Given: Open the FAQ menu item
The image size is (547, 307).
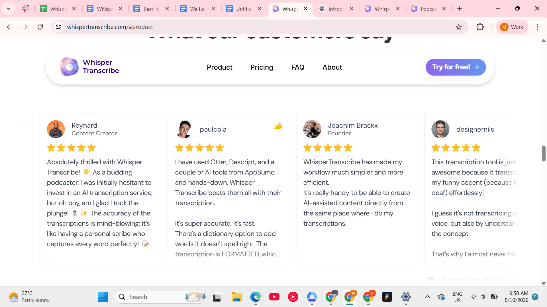Looking at the screenshot, I should [298, 67].
